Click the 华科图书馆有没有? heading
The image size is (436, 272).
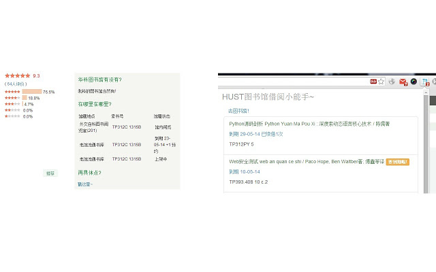(99, 80)
